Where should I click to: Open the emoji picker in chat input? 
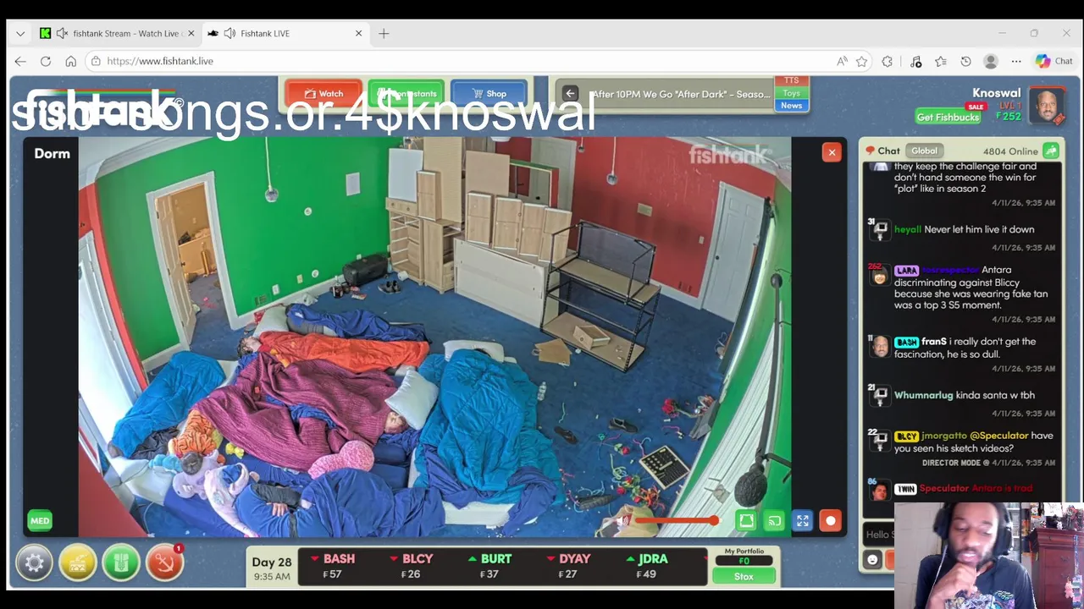[x=872, y=560]
